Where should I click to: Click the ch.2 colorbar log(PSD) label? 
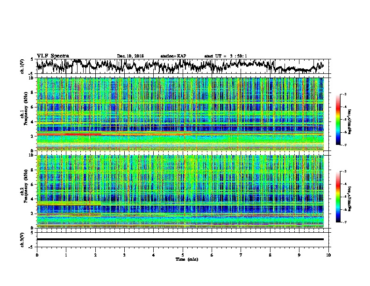coord(350,199)
